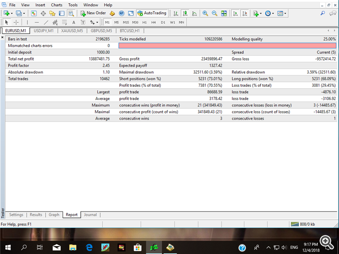Open the Tester Journal tab
Viewport: 339px width, 254px height.
coord(90,215)
